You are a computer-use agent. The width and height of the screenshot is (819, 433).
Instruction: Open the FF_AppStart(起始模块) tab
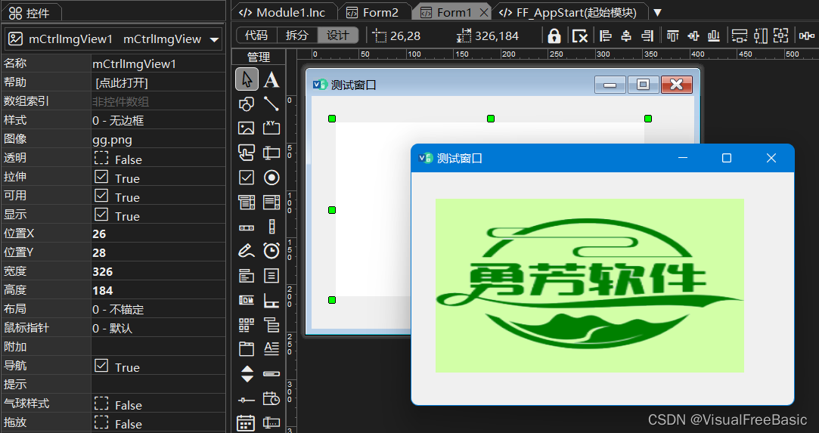(x=570, y=13)
